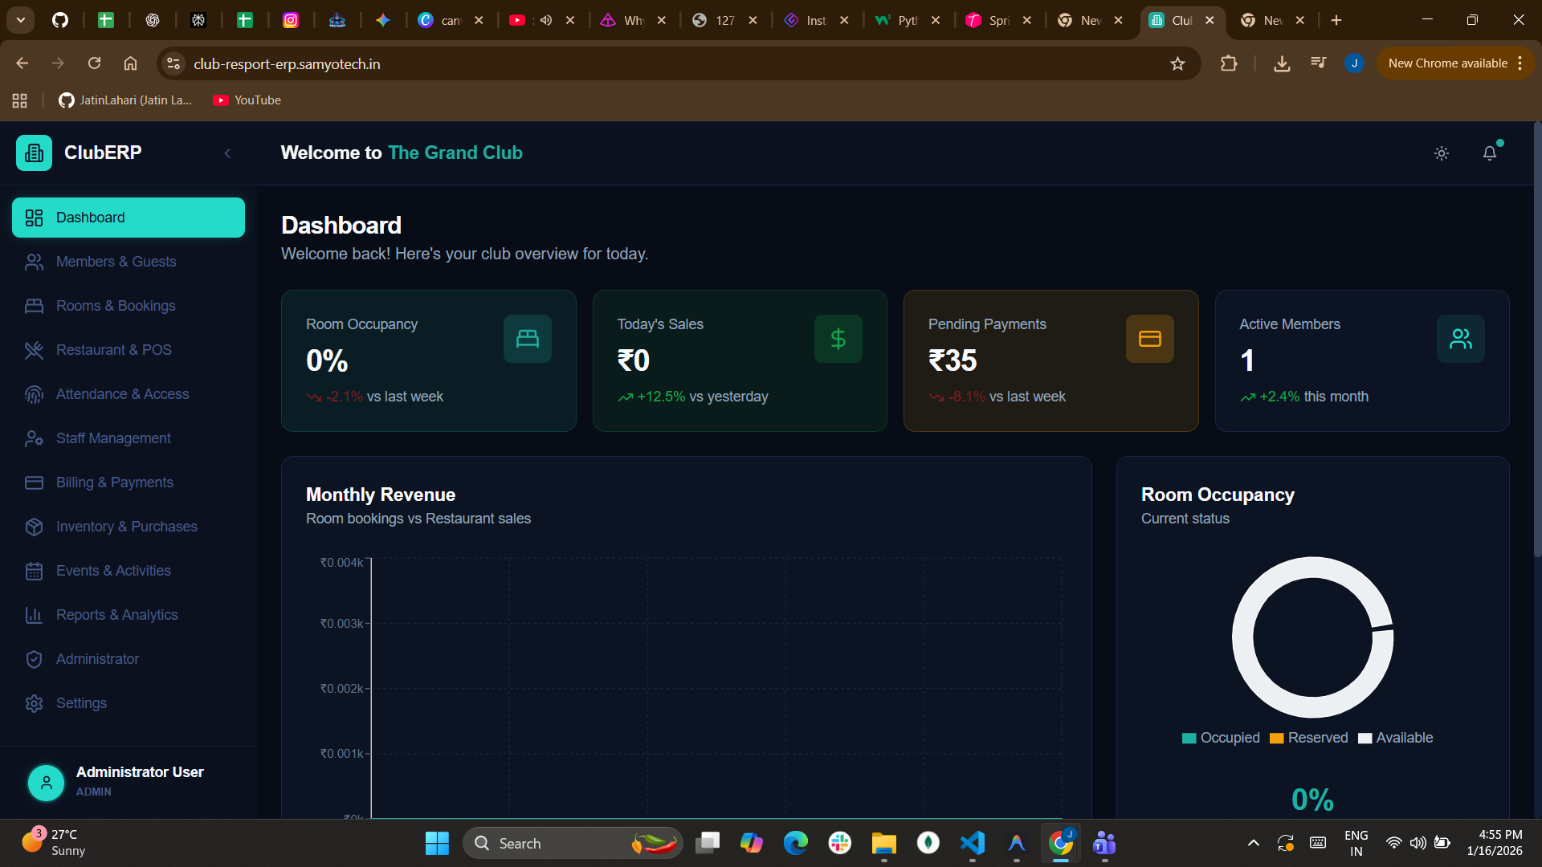This screenshot has width=1542, height=867.
Task: Click the Administrator User avatar icon
Action: tap(47, 782)
